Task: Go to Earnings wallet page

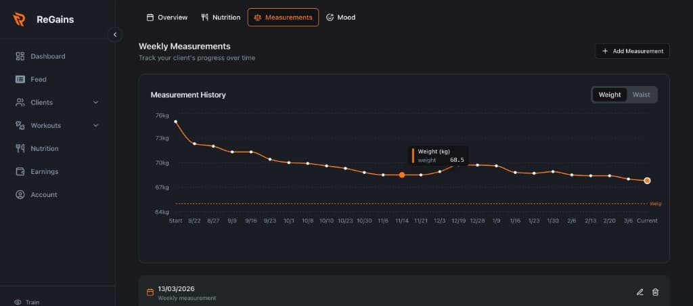Action: coord(44,171)
